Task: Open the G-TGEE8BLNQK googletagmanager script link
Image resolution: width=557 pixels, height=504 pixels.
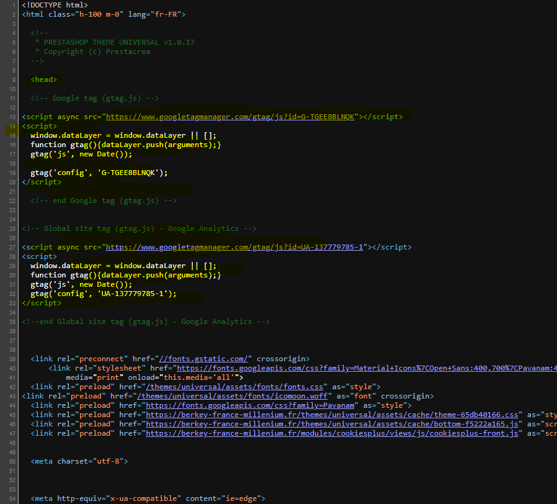Action: 230,117
